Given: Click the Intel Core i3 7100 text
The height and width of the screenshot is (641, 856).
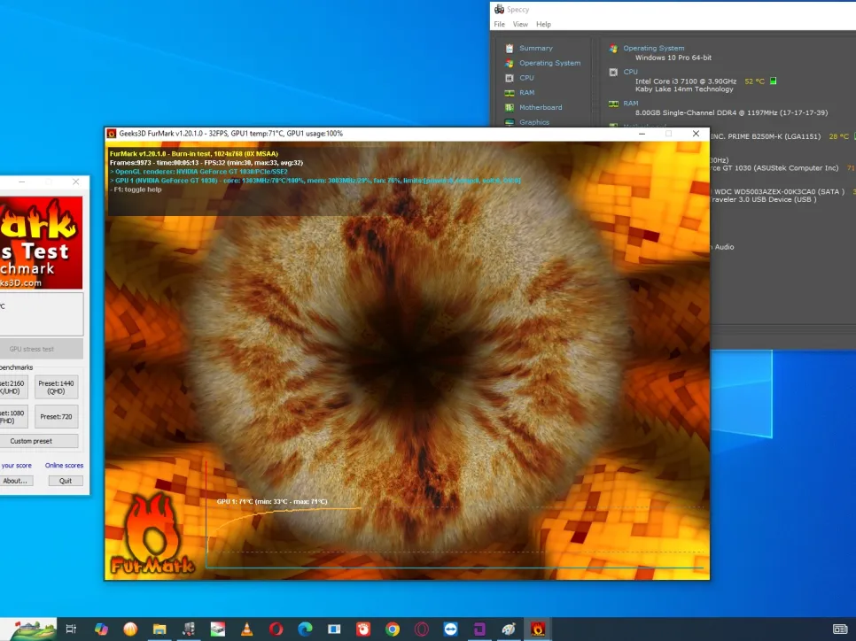Looking at the screenshot, I should pyautogui.click(x=686, y=81).
